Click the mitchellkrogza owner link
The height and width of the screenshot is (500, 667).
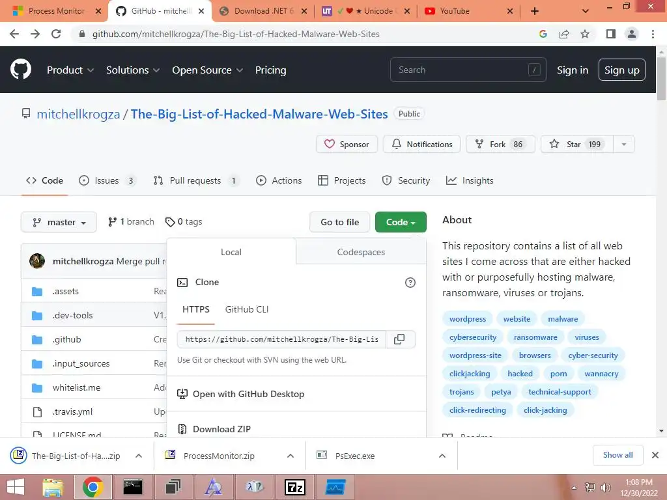coord(78,114)
